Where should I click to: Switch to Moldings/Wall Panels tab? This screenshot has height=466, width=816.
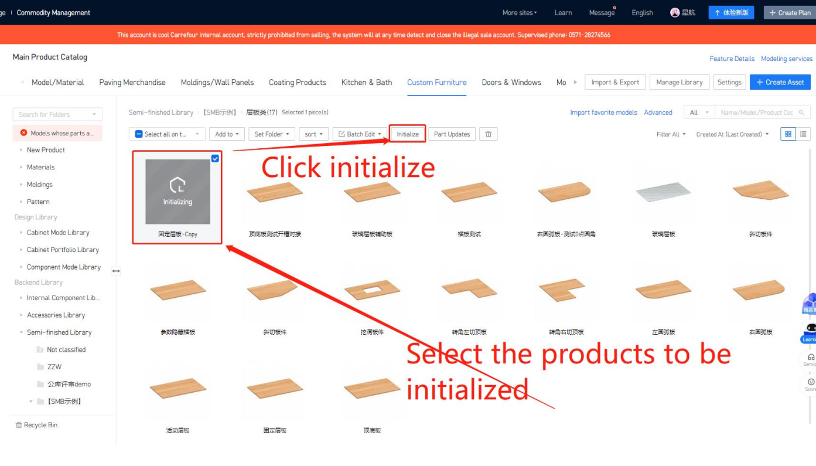(217, 83)
